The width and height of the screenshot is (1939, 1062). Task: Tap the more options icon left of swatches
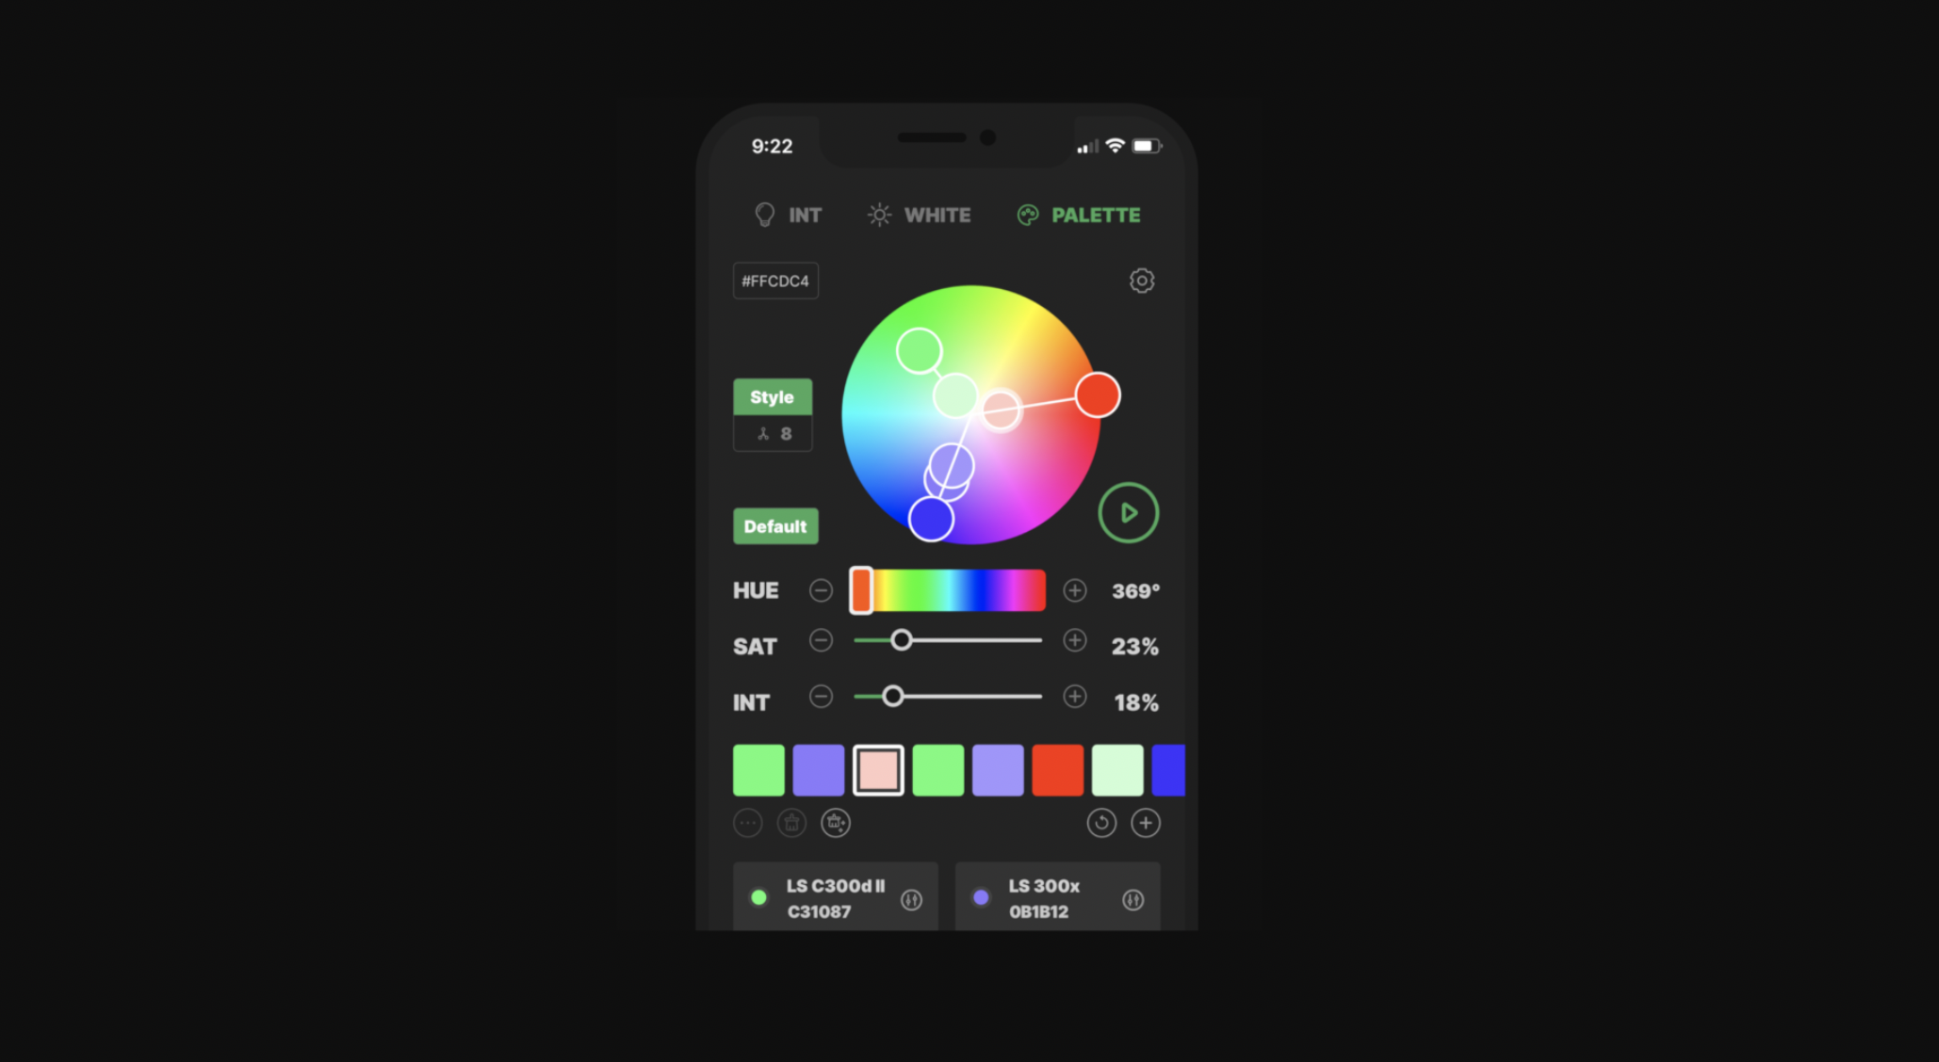[748, 823]
